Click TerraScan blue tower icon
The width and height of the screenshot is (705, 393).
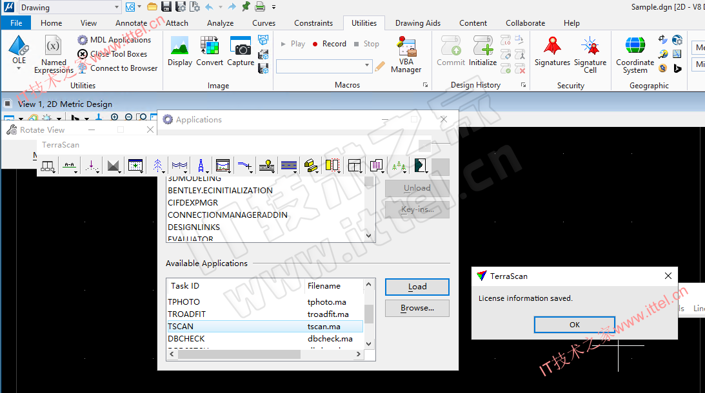201,166
